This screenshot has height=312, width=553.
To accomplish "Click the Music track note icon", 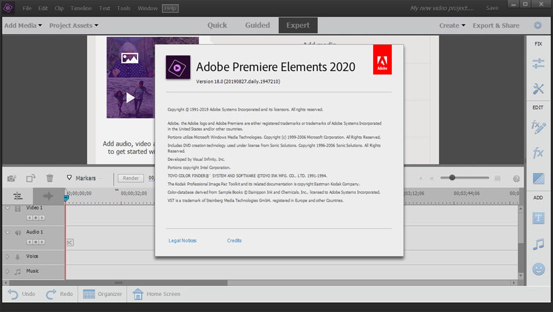I will (x=18, y=272).
